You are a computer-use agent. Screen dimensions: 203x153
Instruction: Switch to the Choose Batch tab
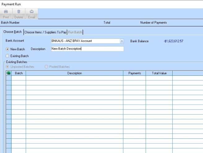click(x=13, y=32)
